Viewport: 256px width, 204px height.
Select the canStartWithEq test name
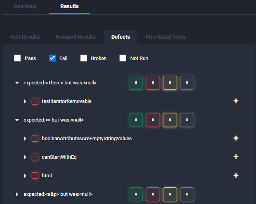[x=59, y=157]
